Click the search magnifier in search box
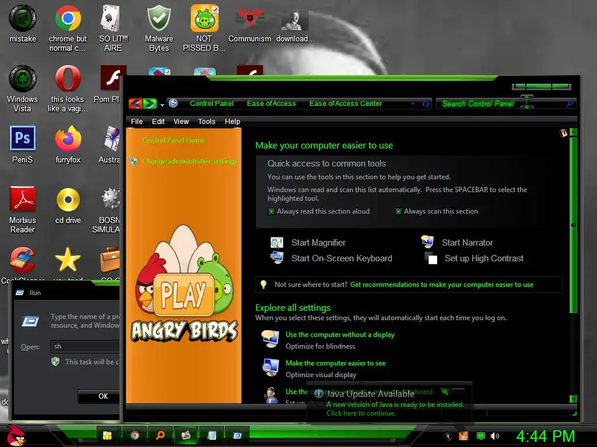Screen dimensions: 597x447 (570, 104)
